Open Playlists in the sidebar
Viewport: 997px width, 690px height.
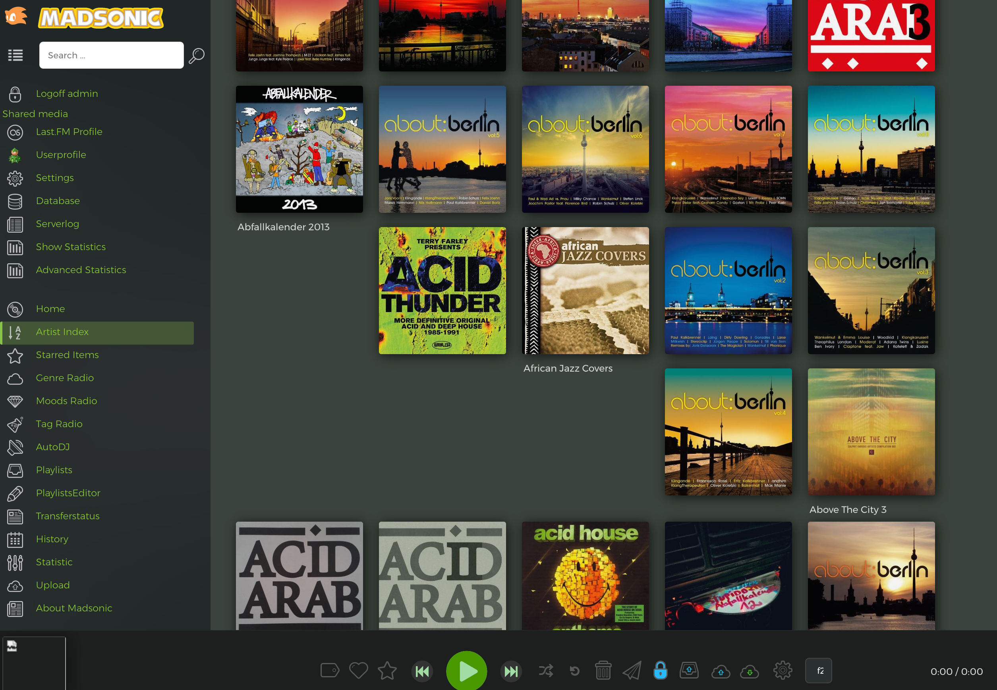coord(54,470)
